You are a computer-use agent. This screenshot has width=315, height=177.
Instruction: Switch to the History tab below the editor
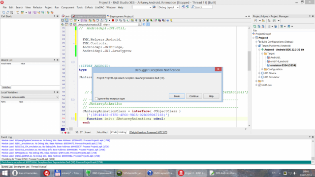click(122, 132)
